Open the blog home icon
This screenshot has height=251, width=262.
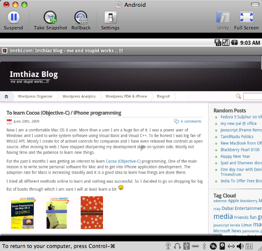click(x=6, y=97)
